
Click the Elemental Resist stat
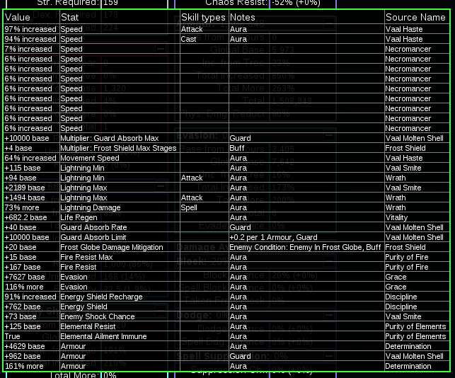pos(88,326)
